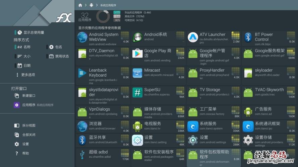Open com.android.settings 设置 gear icon
The height and width of the screenshot is (167, 298).
point(193,140)
